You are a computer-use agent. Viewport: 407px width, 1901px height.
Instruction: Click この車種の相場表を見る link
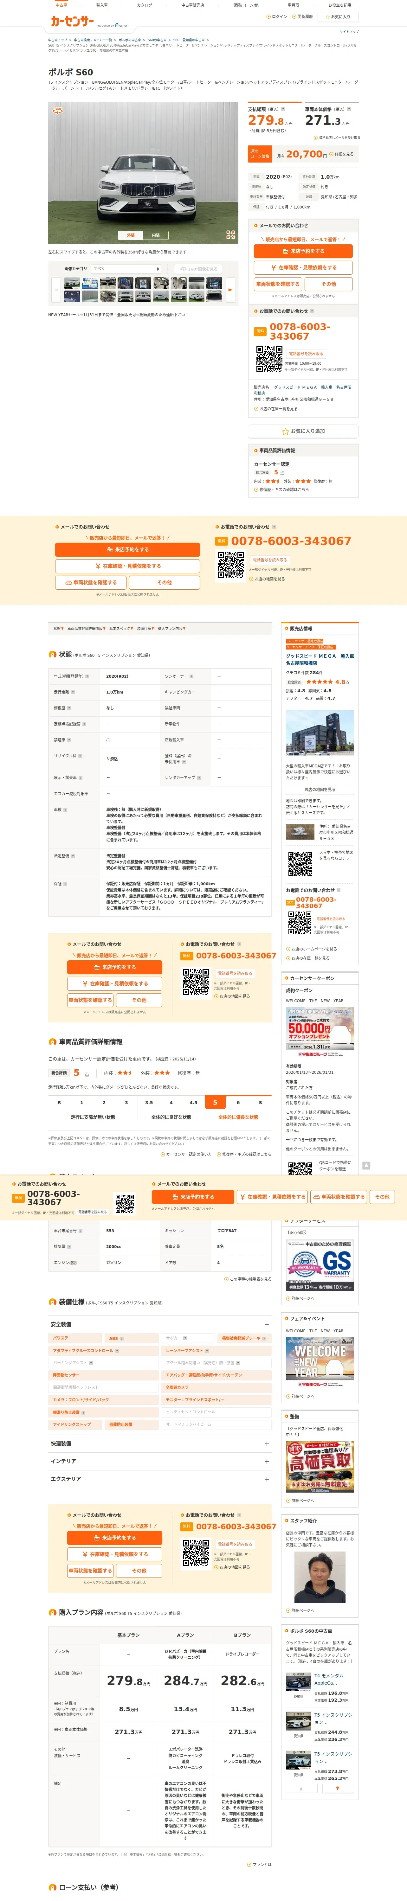click(248, 1279)
